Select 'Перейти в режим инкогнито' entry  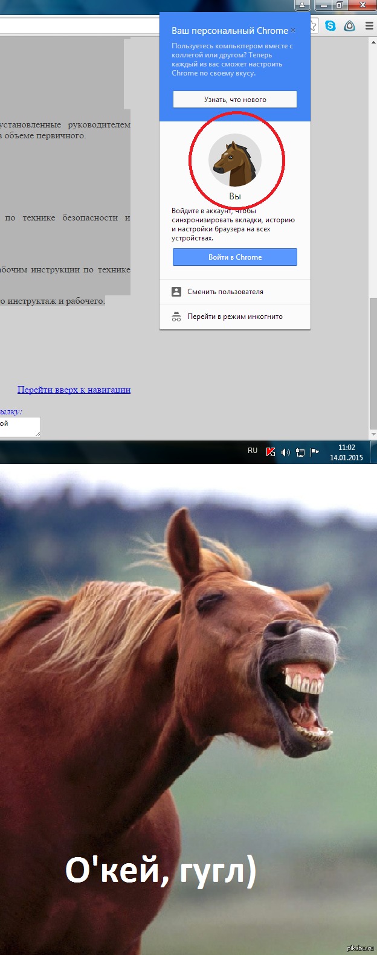[235, 317]
